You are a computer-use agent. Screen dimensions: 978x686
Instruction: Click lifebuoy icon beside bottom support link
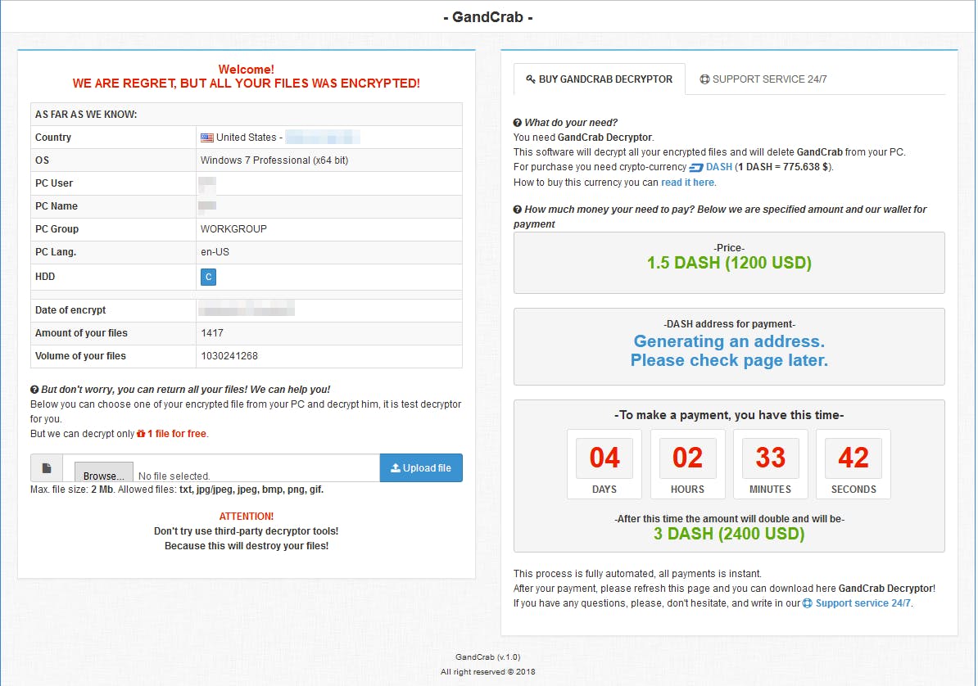click(x=807, y=603)
